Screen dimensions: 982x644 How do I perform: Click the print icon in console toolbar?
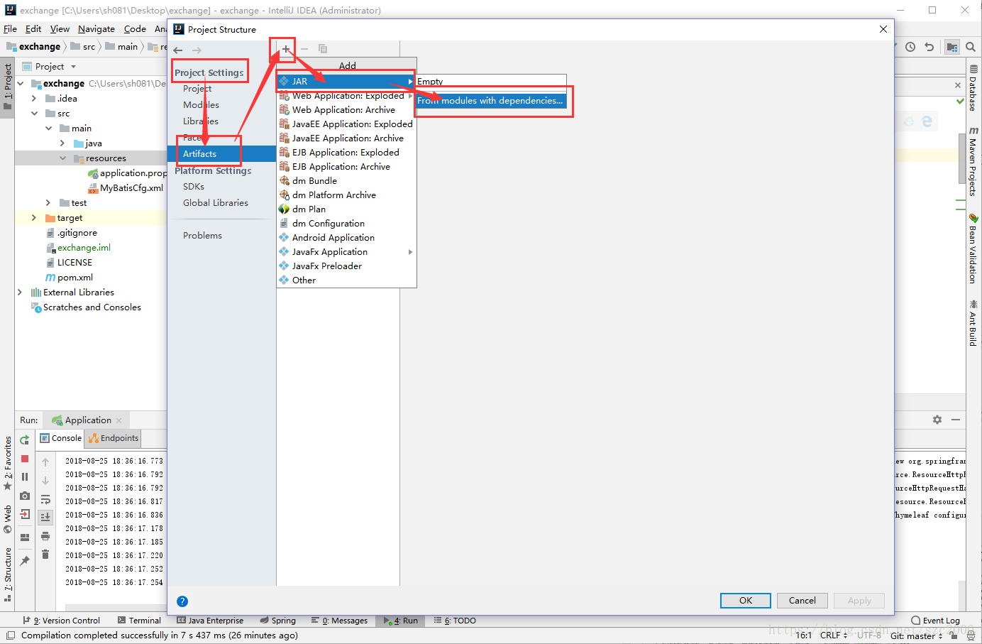45,536
